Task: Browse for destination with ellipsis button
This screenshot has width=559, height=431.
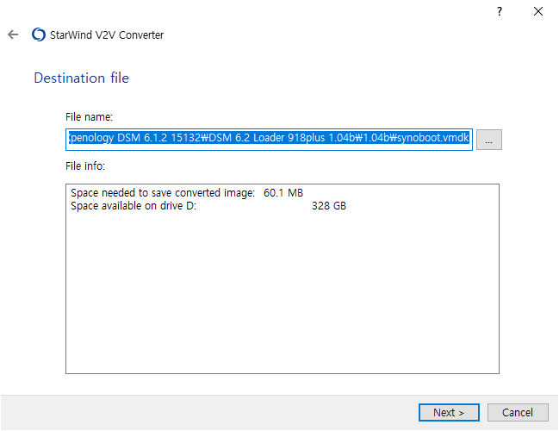Action: (488, 140)
